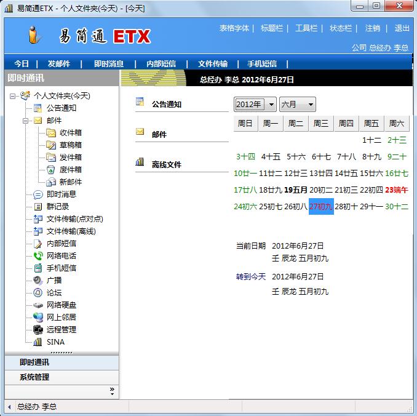Click the 网上邻居 computer icon
Screen dimensions: 417x416
tap(38, 318)
